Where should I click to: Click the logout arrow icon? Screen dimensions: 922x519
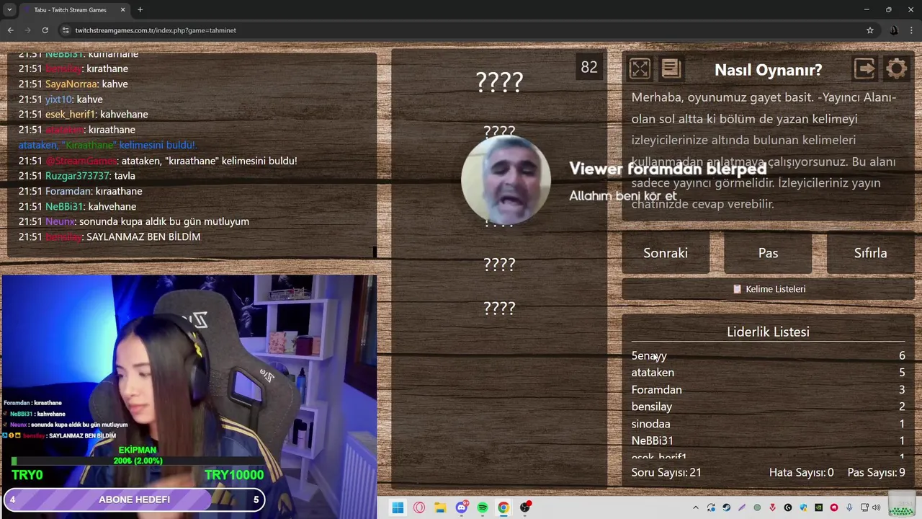[x=865, y=68]
